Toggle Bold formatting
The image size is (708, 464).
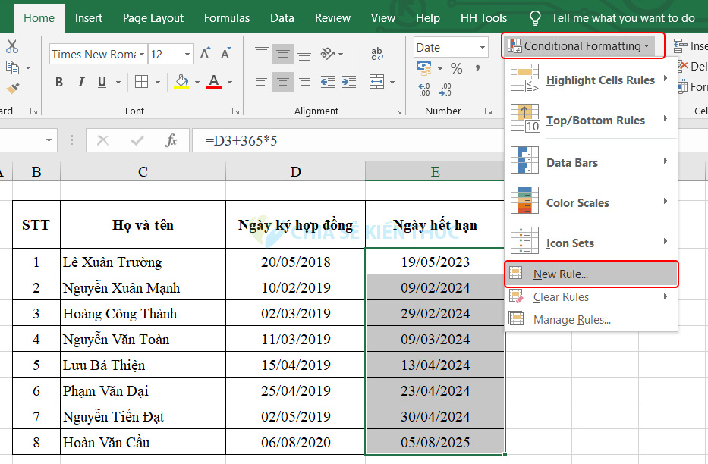[x=59, y=82]
